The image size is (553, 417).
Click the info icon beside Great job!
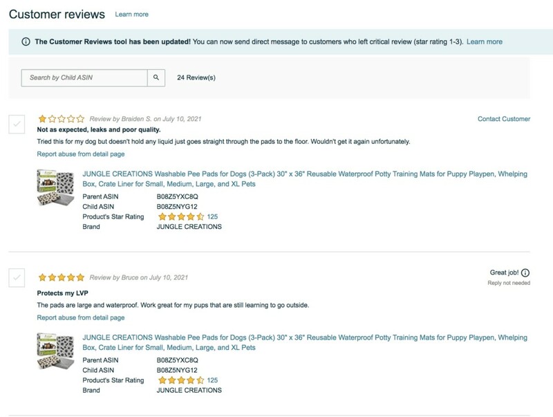525,273
